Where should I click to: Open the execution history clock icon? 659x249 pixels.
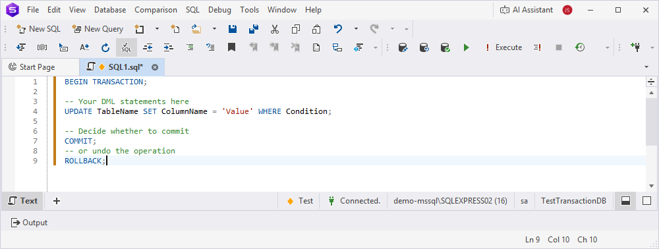click(x=579, y=47)
